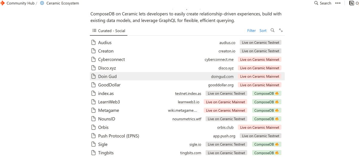This screenshot has height=162, width=359.
Task: Follow the doingud.com link
Action: click(222, 77)
